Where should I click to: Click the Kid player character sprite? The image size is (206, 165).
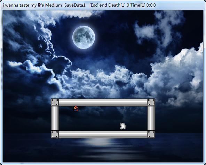pos(76,108)
